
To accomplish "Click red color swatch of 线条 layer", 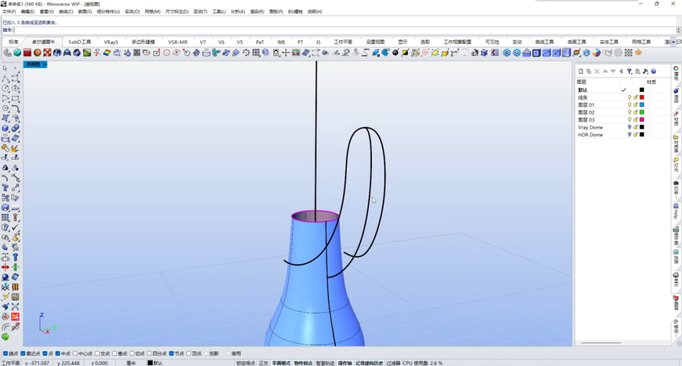I will [642, 97].
